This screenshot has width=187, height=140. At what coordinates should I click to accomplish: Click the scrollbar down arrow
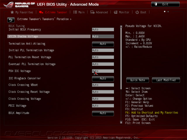(x=121, y=122)
